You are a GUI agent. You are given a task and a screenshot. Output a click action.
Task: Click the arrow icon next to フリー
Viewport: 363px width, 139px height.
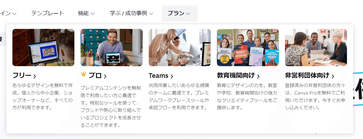click(x=35, y=76)
